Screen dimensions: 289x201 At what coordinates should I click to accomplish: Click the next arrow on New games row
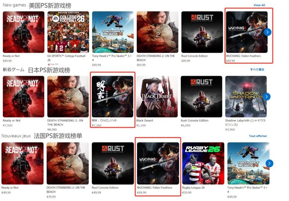click(x=268, y=32)
